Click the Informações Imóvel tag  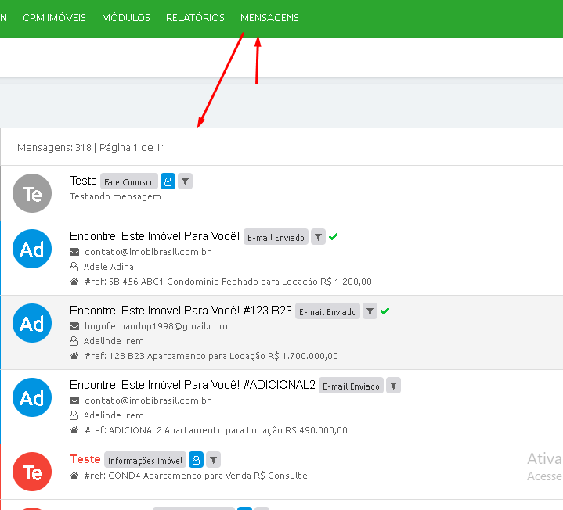(145, 460)
